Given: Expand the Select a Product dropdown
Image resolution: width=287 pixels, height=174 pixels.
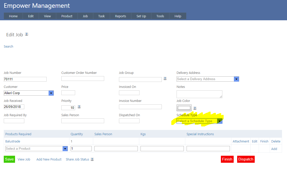Looking at the screenshot, I should tap(65, 148).
